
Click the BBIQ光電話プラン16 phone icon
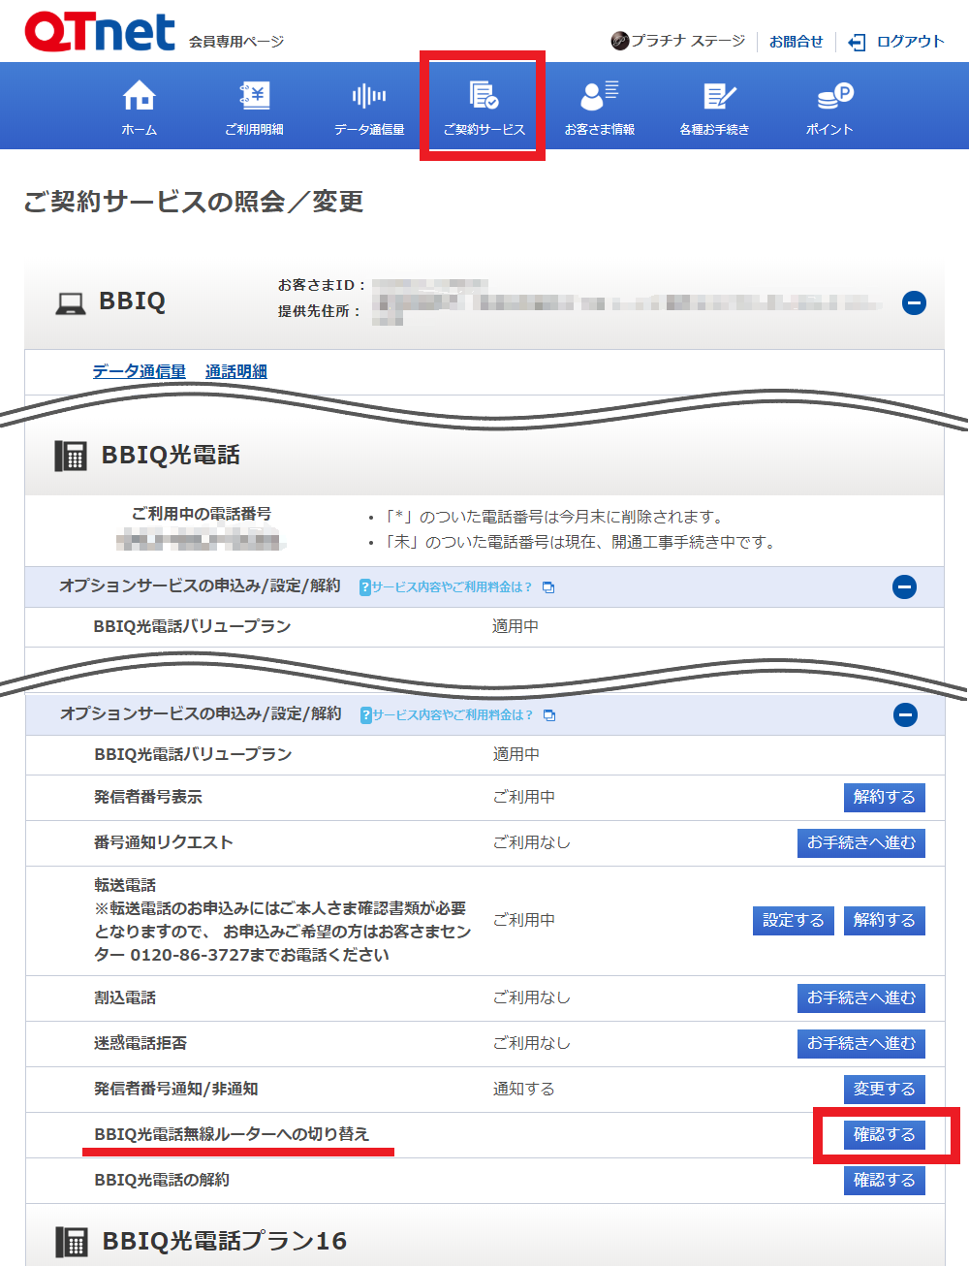[71, 1242]
